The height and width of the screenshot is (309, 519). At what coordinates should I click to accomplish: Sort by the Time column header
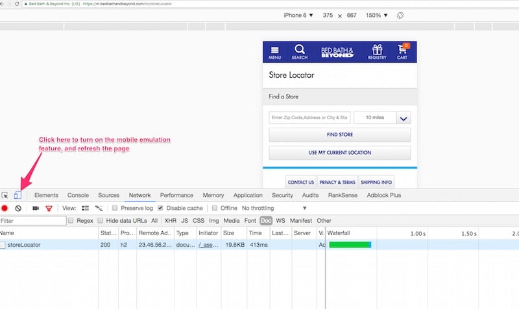pyautogui.click(x=258, y=233)
